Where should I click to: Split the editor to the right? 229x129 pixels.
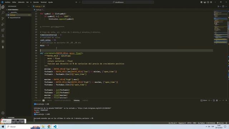click(223, 6)
